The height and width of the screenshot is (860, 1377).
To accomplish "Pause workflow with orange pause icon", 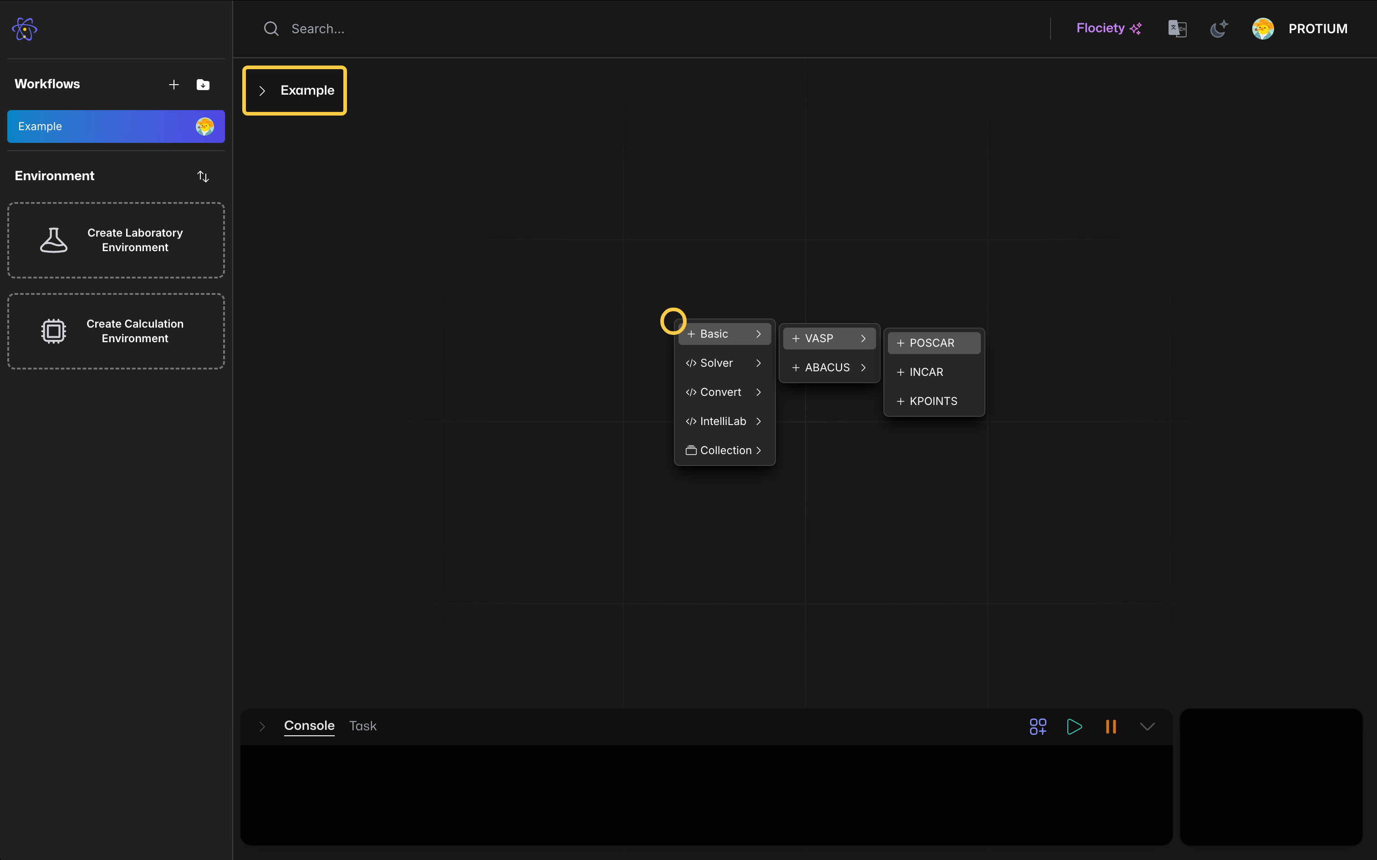I will (x=1110, y=726).
